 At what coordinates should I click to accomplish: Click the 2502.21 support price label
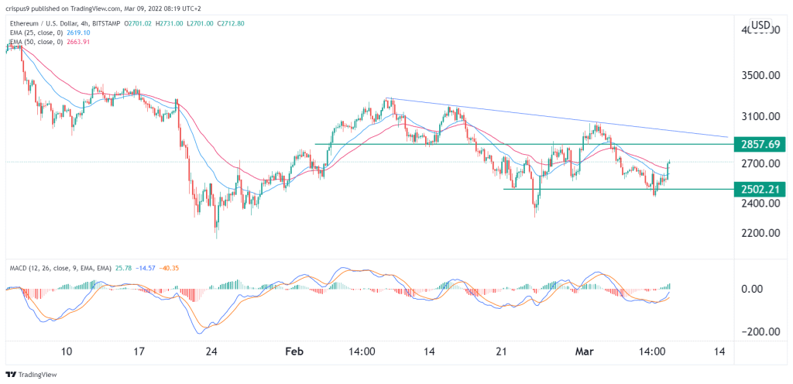(x=761, y=189)
